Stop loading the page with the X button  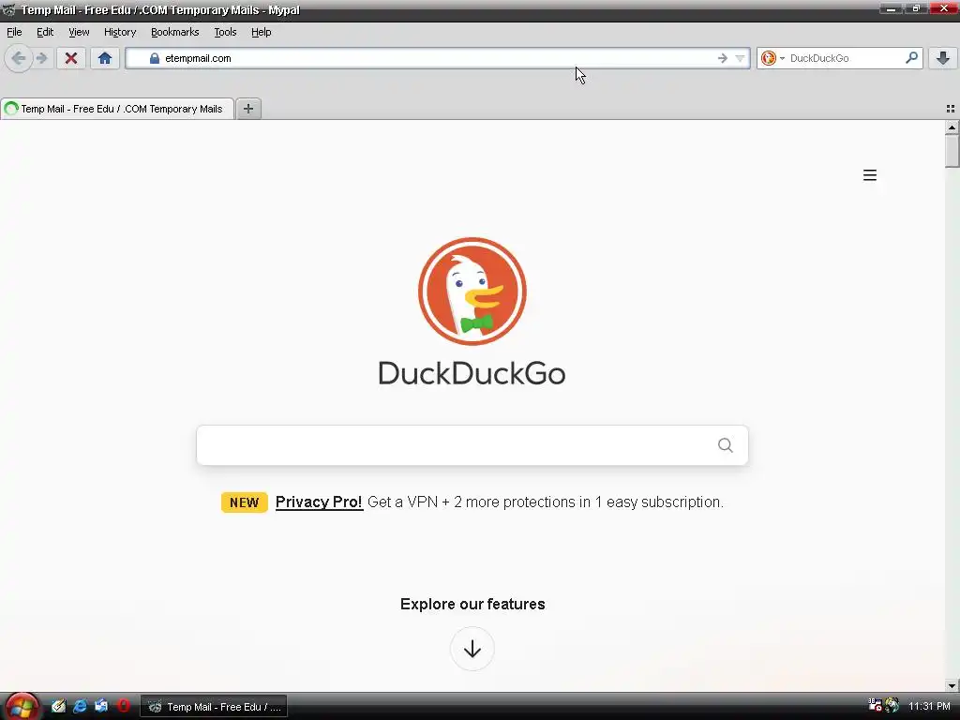pyautogui.click(x=71, y=58)
